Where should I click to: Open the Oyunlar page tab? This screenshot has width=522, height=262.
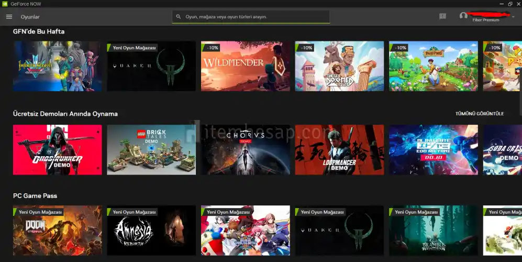[x=30, y=17]
